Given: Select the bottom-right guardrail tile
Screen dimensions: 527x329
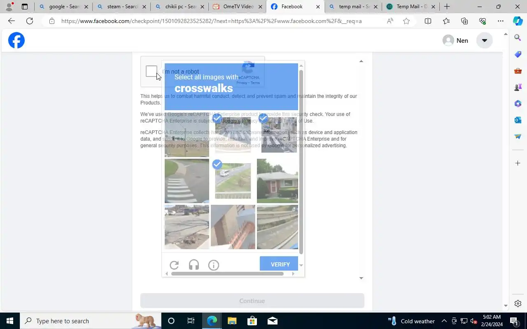Looking at the screenshot, I should pyautogui.click(x=277, y=227).
